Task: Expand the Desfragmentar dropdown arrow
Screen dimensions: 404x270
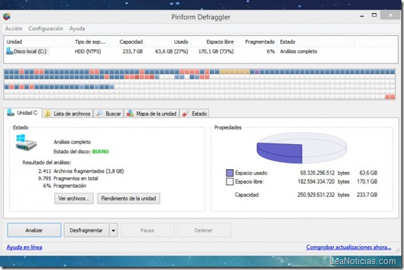Action: point(113,230)
